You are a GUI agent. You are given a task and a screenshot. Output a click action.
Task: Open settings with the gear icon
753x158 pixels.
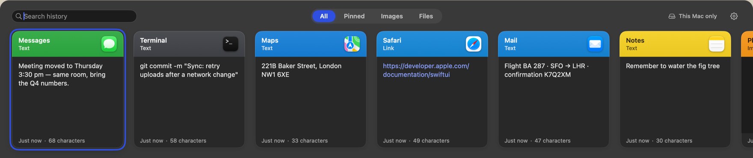point(734,16)
